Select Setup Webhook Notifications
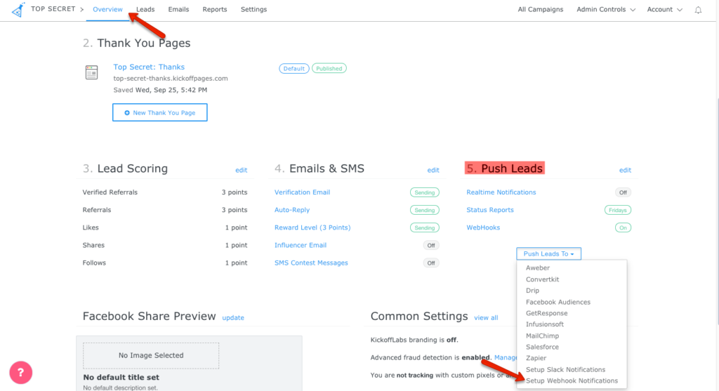Image resolution: width=719 pixels, height=391 pixels. click(x=572, y=381)
